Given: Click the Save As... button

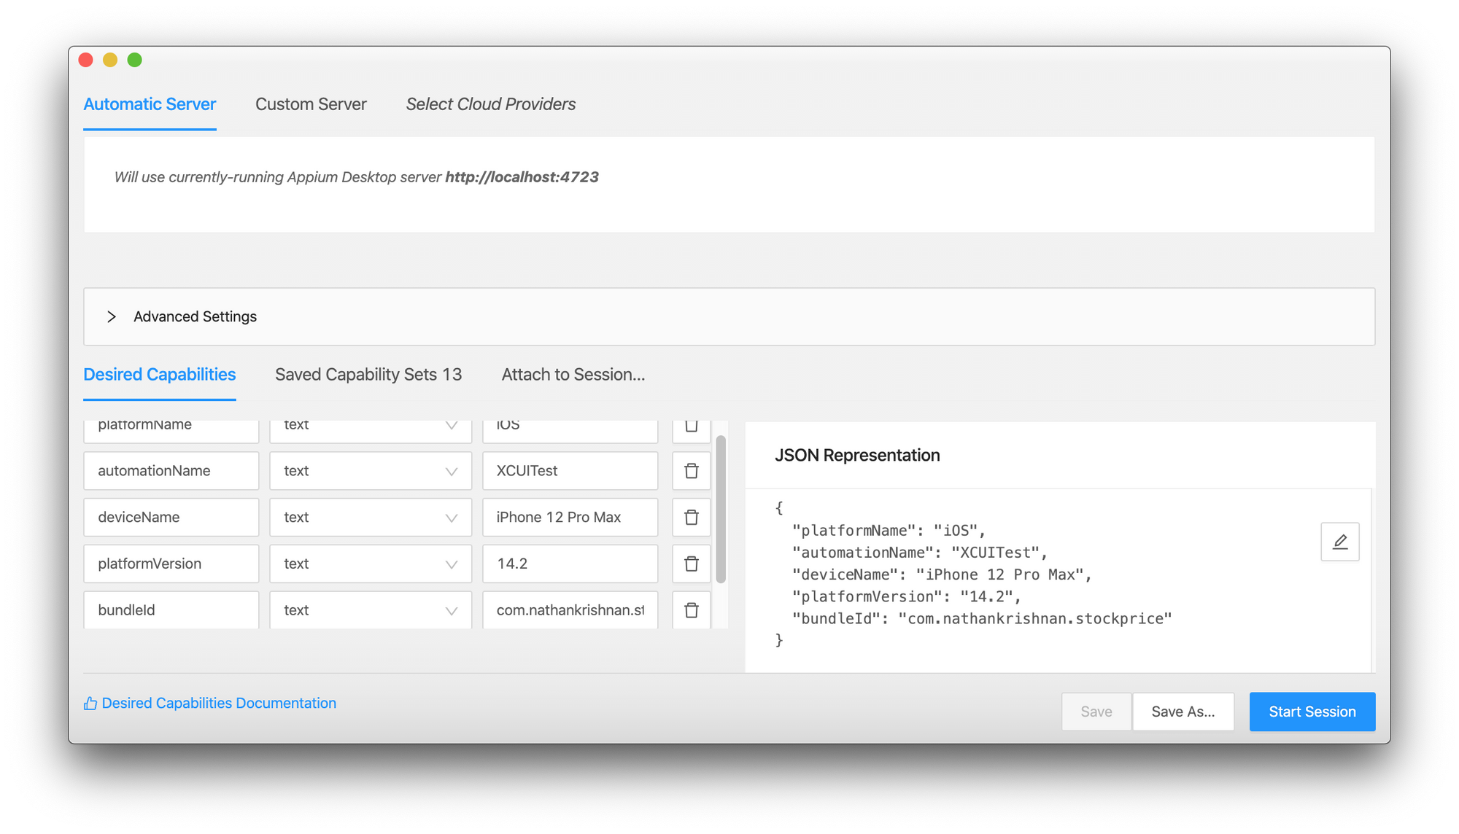Looking at the screenshot, I should pyautogui.click(x=1183, y=712).
